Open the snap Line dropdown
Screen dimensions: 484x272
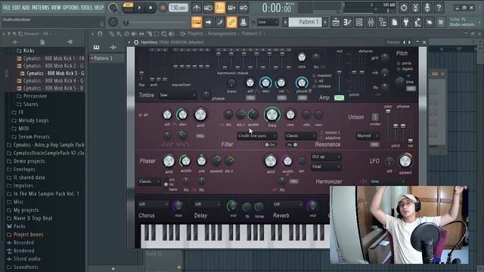268,22
